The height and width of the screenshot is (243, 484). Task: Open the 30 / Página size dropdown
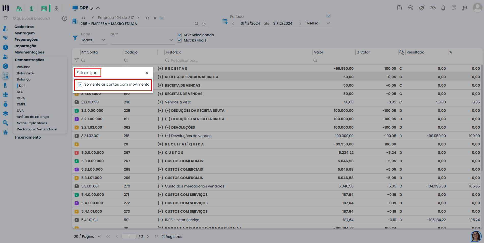tap(87, 236)
